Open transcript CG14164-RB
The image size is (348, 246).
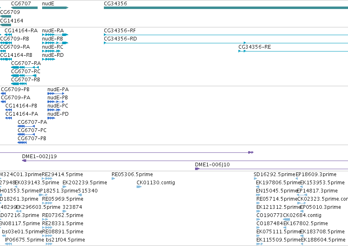pyautogui.click(x=16, y=55)
